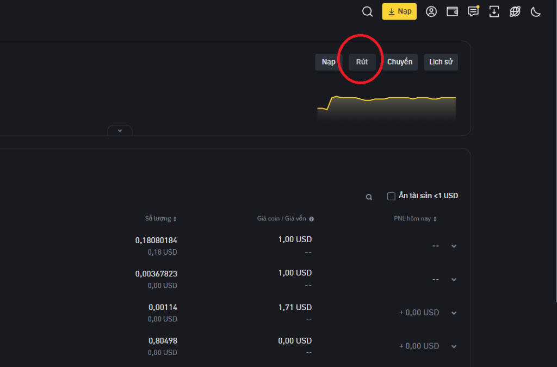The width and height of the screenshot is (557, 367).
Task: Sort by the PNL hôm nay column
Action: [x=416, y=219]
